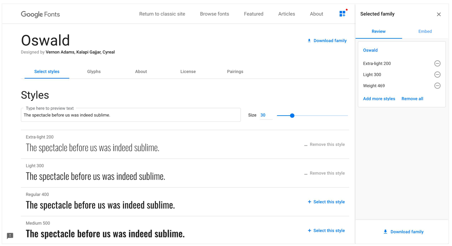Click the Oswald link in side panel
Viewport: 452px width, 246px height.
370,50
